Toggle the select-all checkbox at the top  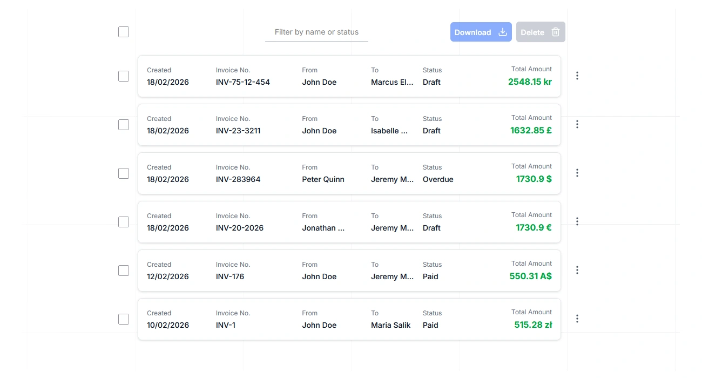tap(123, 32)
